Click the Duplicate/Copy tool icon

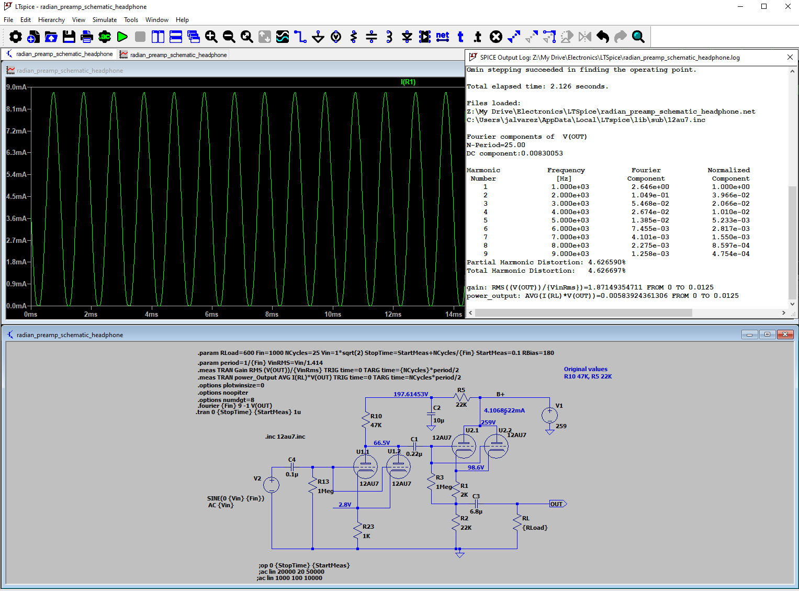(x=514, y=37)
